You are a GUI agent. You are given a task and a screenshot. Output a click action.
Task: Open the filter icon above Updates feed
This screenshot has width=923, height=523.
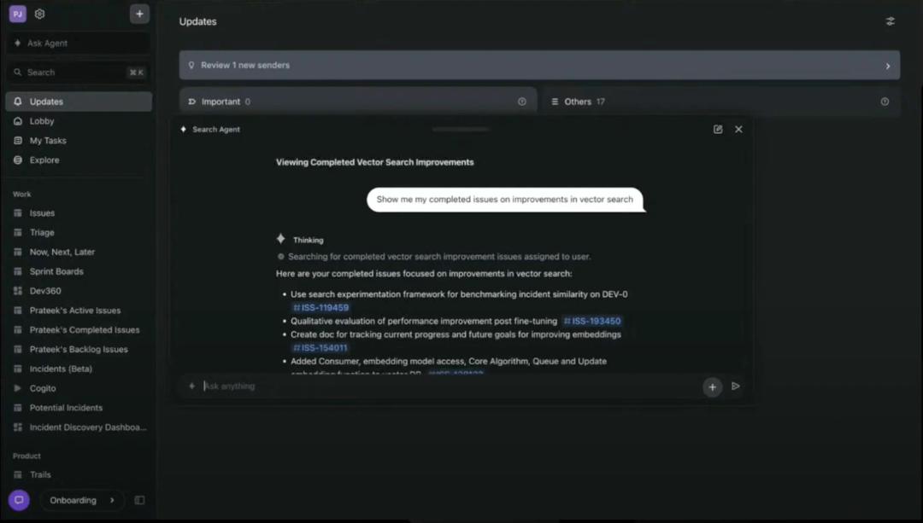pos(890,21)
